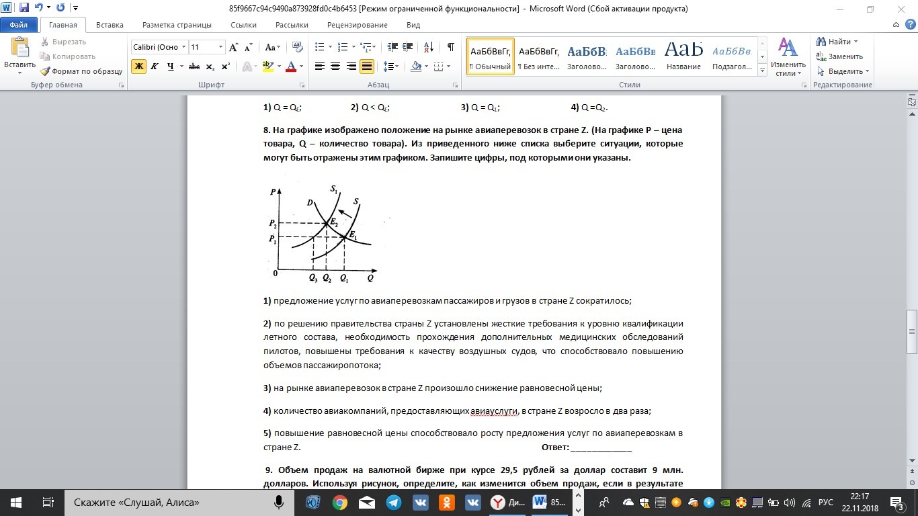Sort the selected paragraphs
The image size is (918, 516).
click(429, 47)
